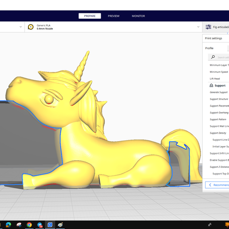
Task: Select the Support Wall Line setting
Action: tap(219, 126)
